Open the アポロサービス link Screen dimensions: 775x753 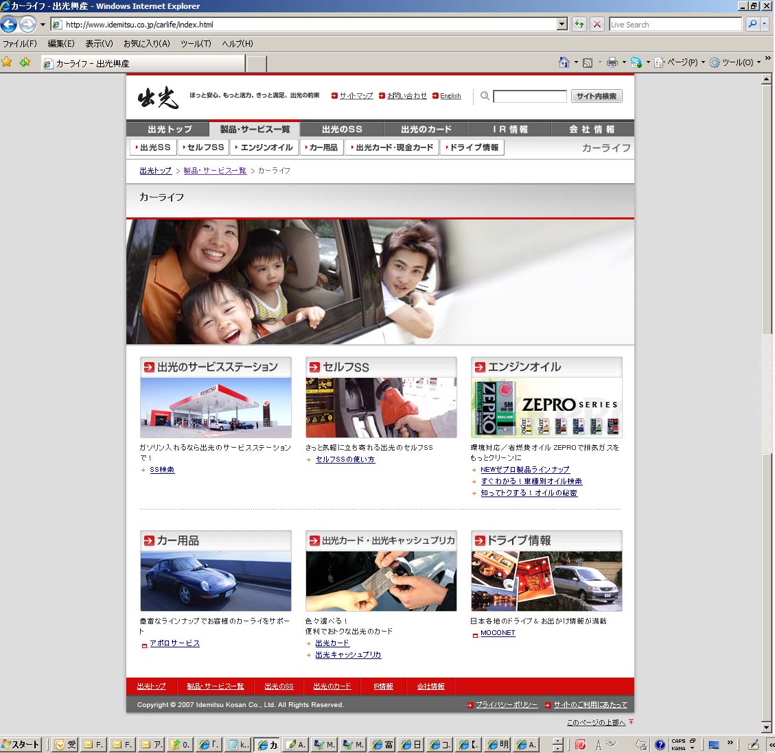click(x=174, y=643)
